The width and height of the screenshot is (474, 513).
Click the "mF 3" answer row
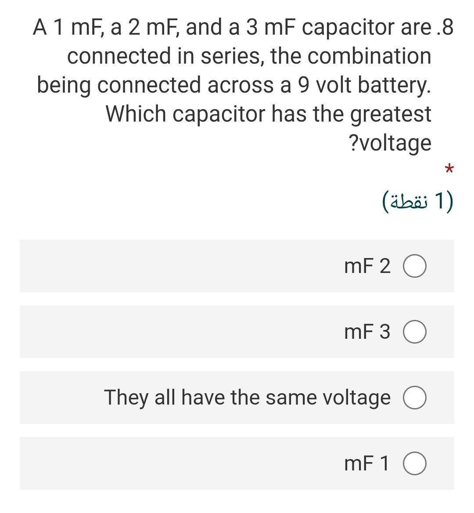(237, 332)
